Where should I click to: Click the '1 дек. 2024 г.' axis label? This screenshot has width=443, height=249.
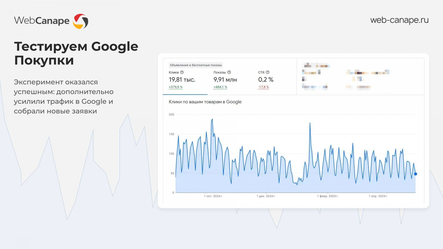(x=266, y=196)
